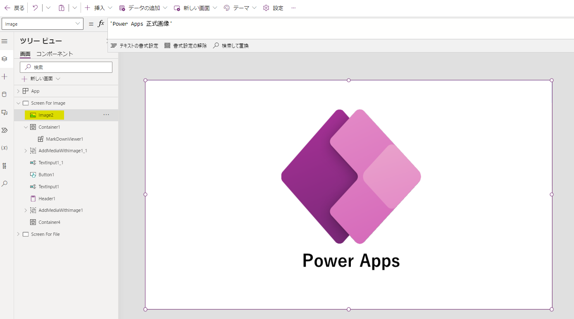Open the Power Automate icon in sidebar
574x319 pixels.
click(x=5, y=130)
